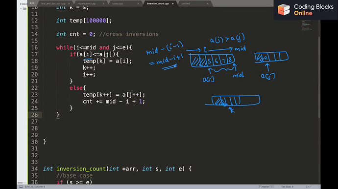Close the square_root.cpp tab

click(x=103, y=3)
